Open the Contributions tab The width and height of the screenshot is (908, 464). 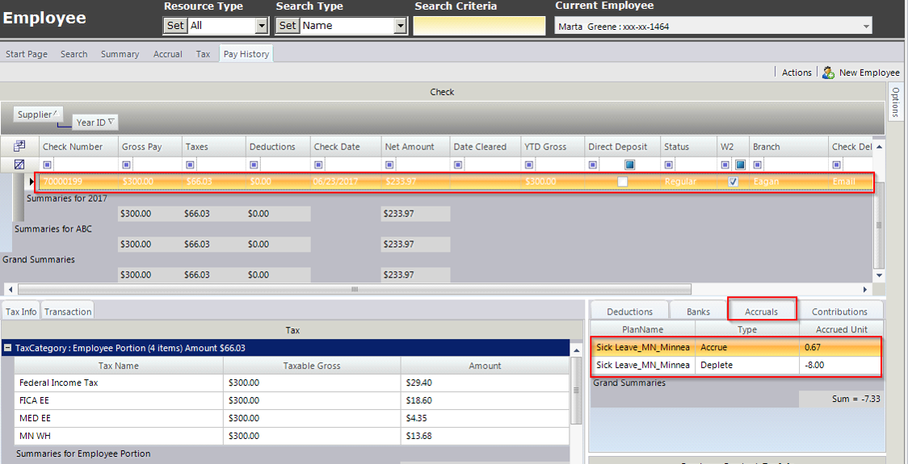839,311
